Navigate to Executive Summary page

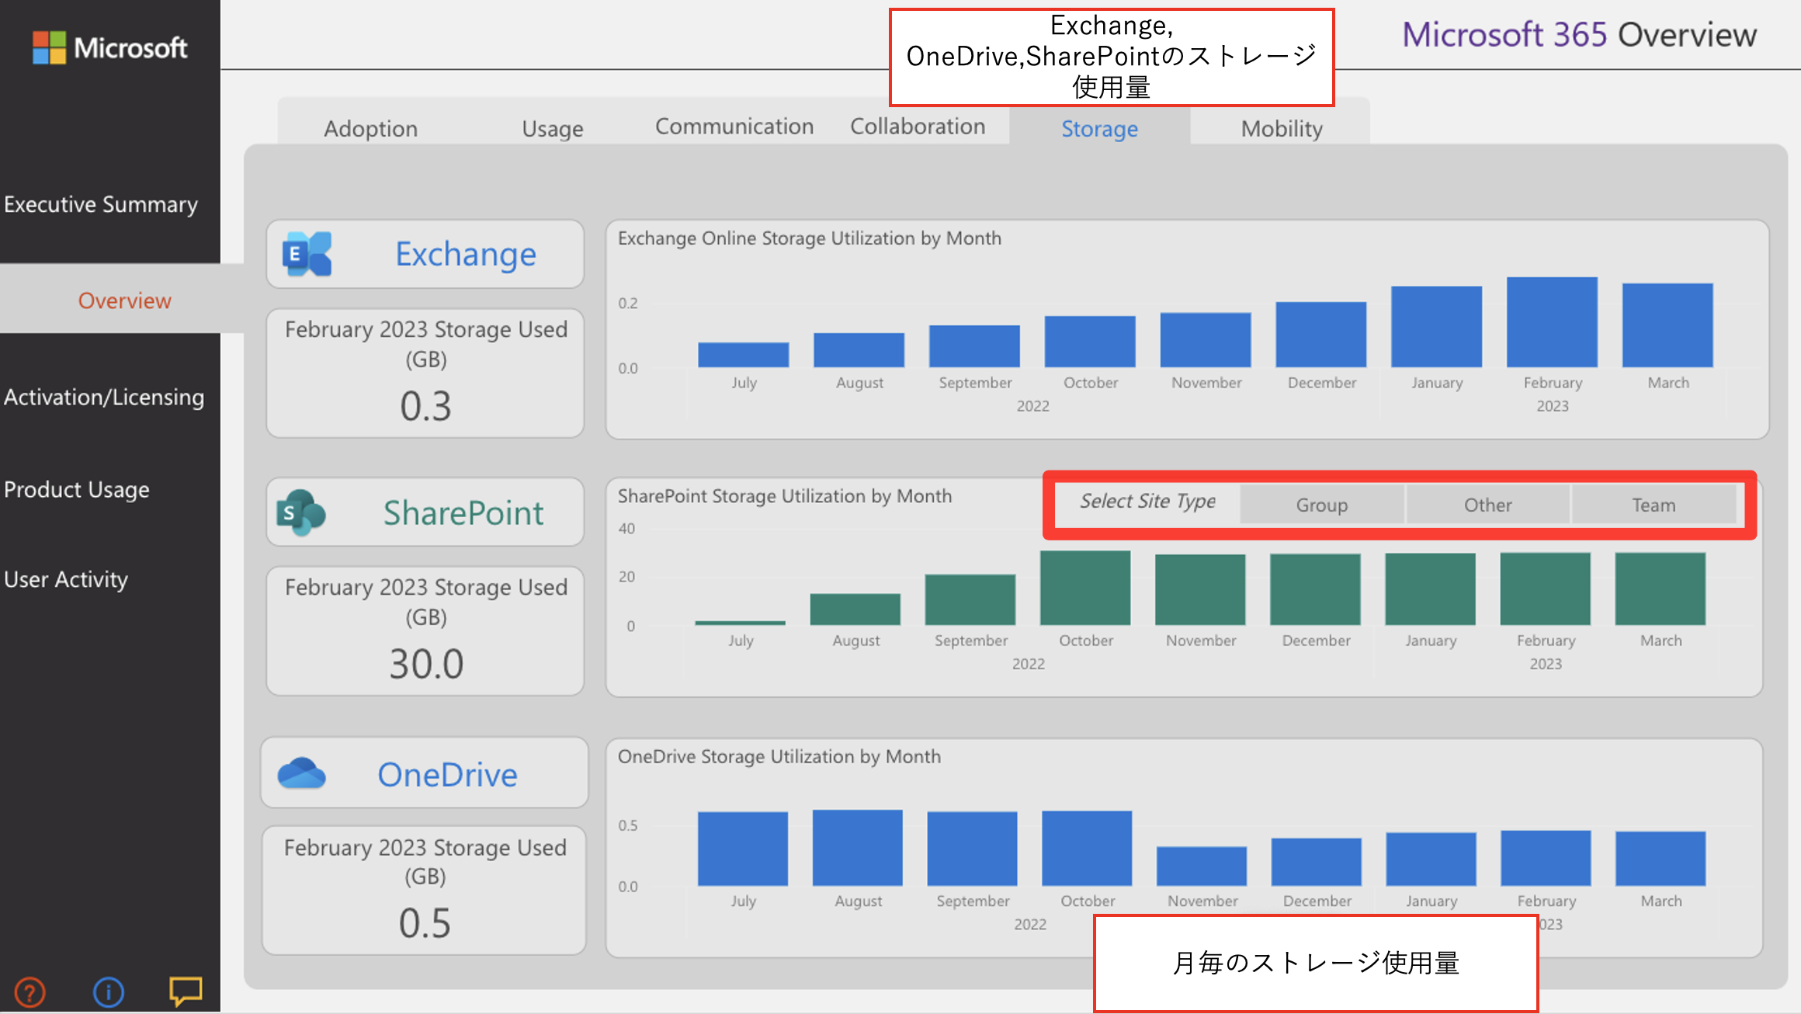point(102,204)
